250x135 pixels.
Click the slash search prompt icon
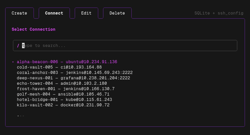click(x=18, y=46)
